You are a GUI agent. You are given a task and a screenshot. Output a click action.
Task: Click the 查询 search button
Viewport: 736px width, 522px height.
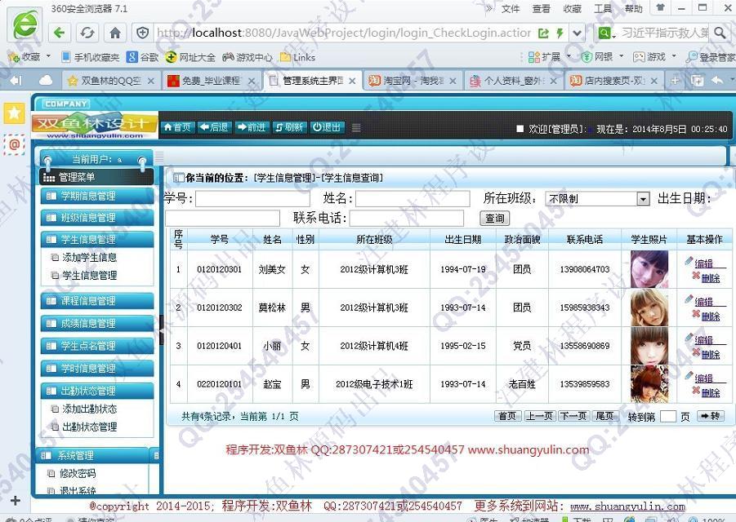click(x=495, y=219)
